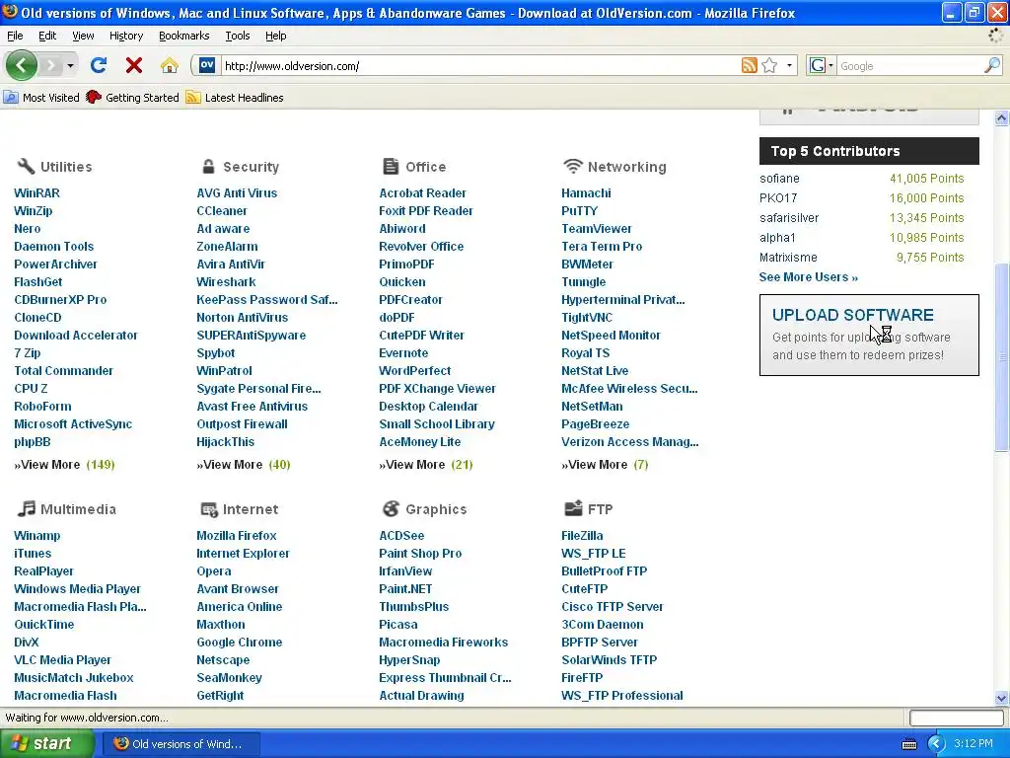This screenshot has width=1010, height=758.
Task: Click the FTP folder icon
Action: tap(573, 508)
